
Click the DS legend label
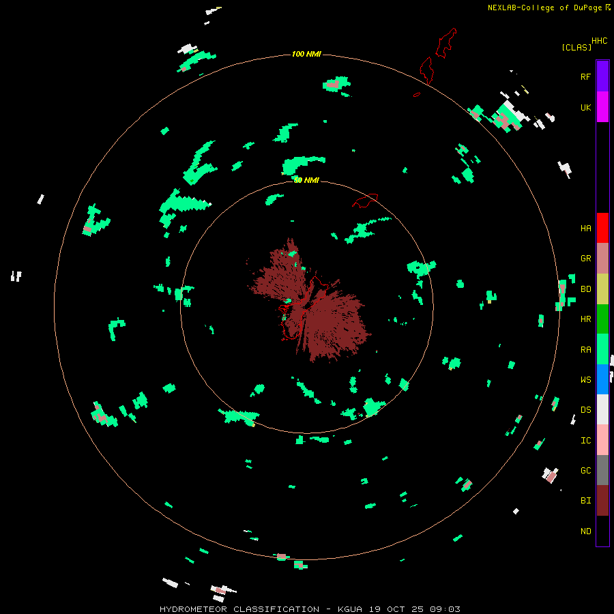[585, 410]
